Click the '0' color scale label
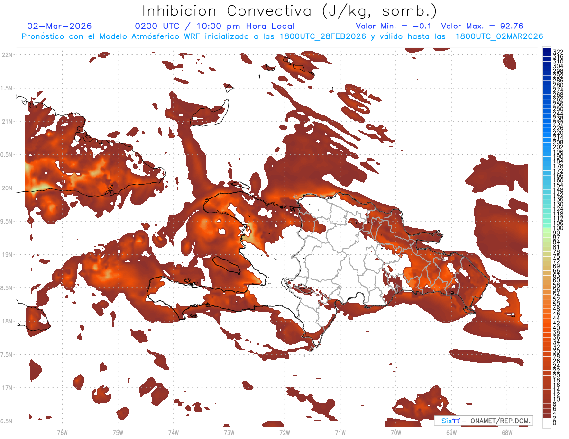The height and width of the screenshot is (439, 569). click(x=555, y=424)
